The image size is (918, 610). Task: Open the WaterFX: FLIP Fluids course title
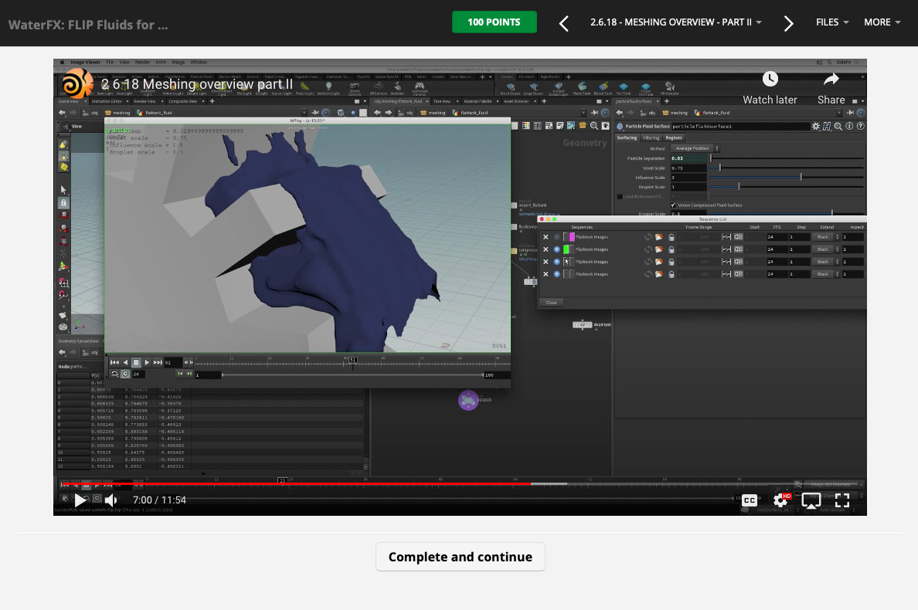click(x=88, y=25)
